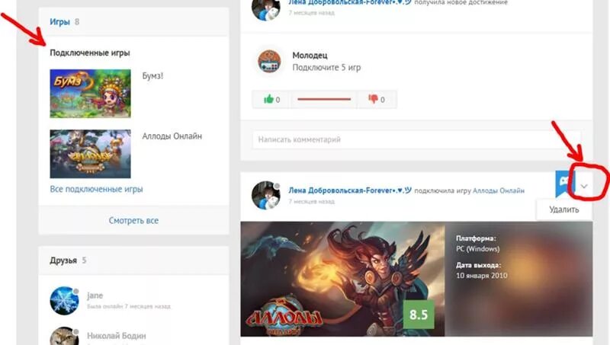Viewport: 610px width, 345px height.
Task: Click the thumbs-up like icon
Action: coord(268,99)
